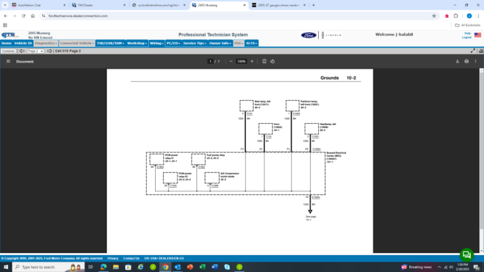Click the PTS logo
Viewport: 484px width, 272px height.
(x=10, y=35)
